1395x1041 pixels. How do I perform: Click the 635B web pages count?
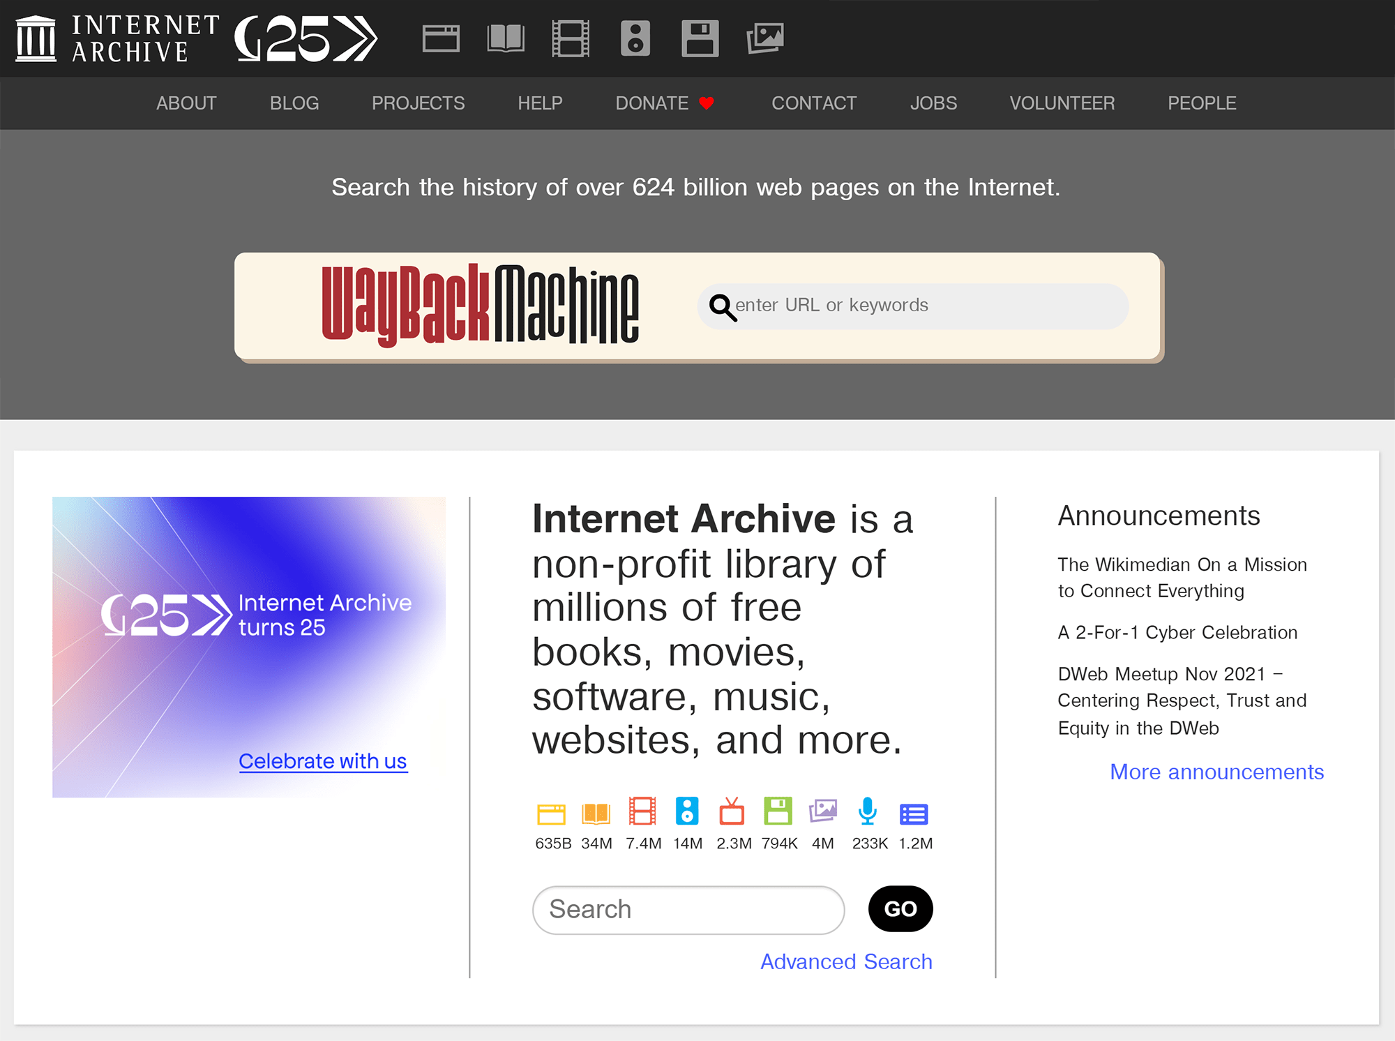[553, 844]
